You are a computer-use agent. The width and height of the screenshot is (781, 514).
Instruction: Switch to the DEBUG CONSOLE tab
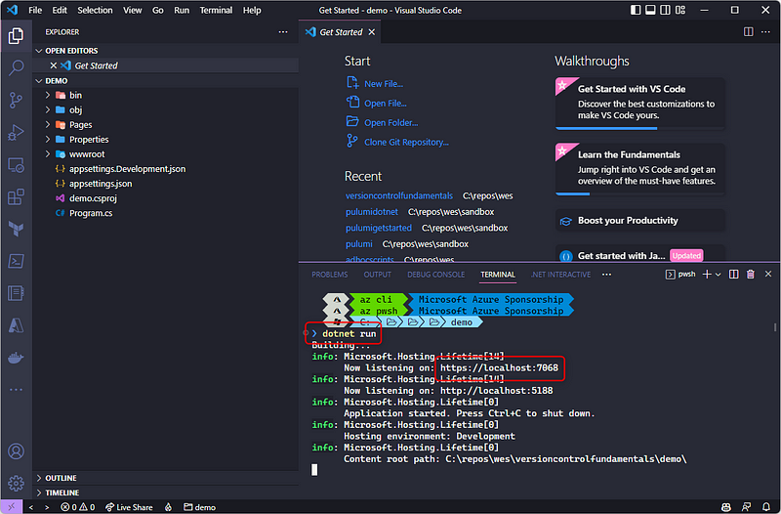click(433, 275)
